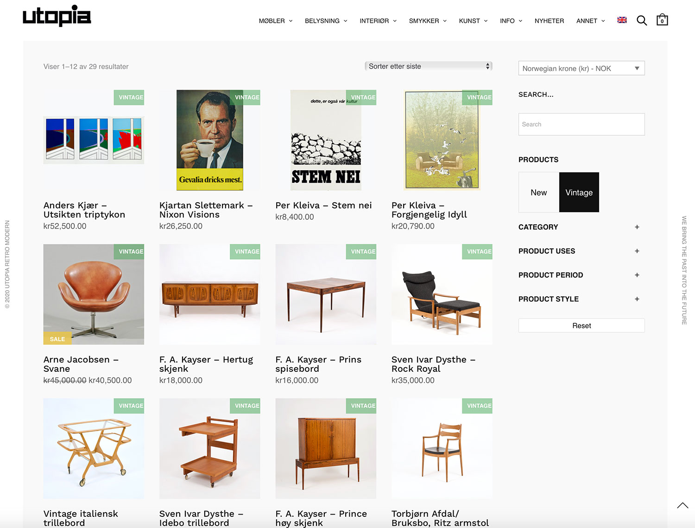Click the Utopia logo
Screen dimensions: 695x528
coord(57,16)
